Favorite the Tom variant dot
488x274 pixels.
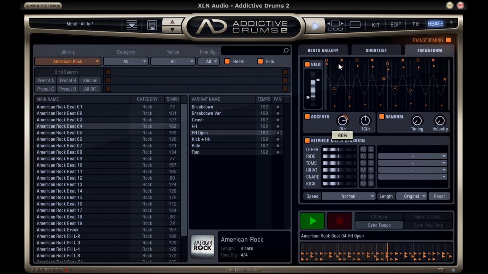[x=278, y=152]
